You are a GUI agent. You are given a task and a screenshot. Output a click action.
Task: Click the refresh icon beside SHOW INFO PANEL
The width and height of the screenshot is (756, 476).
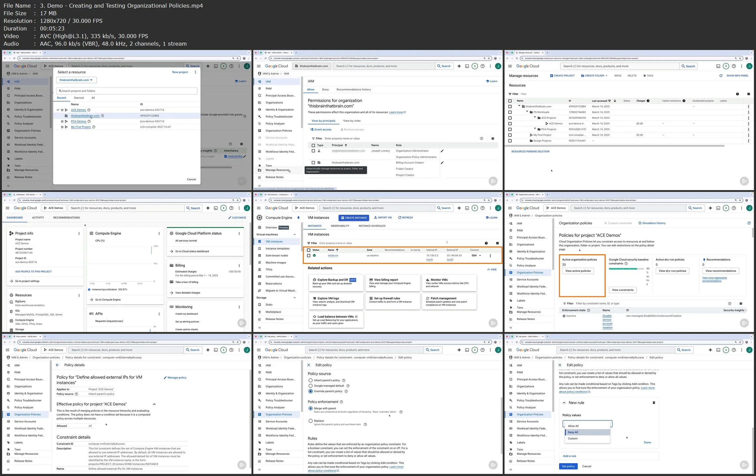tap(721, 76)
